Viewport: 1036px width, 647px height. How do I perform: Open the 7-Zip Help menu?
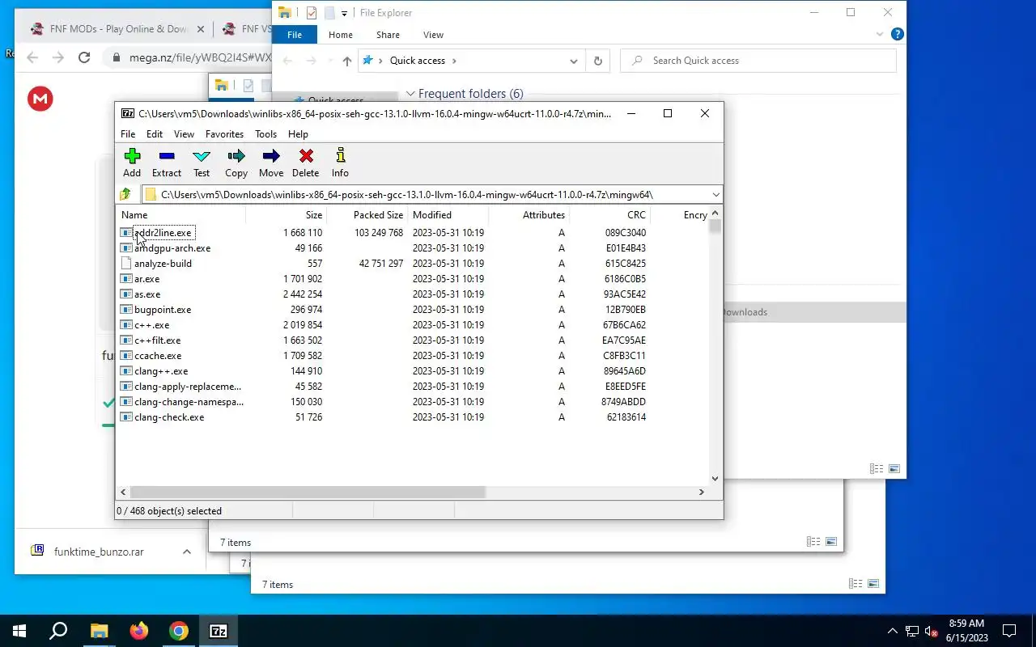click(298, 134)
